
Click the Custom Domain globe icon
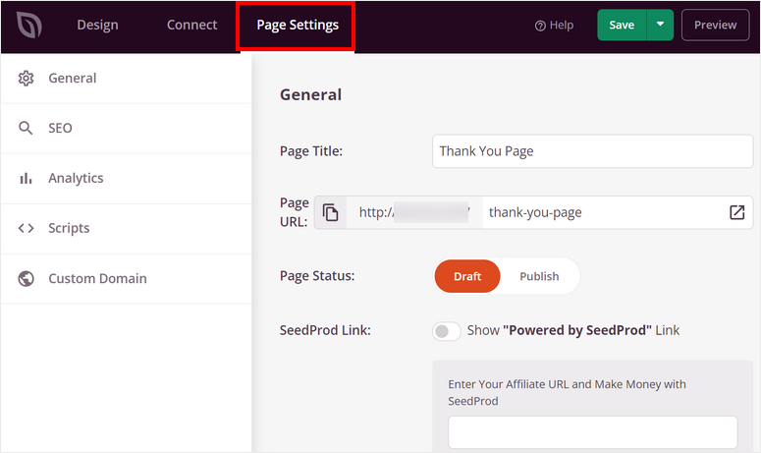[x=27, y=279]
